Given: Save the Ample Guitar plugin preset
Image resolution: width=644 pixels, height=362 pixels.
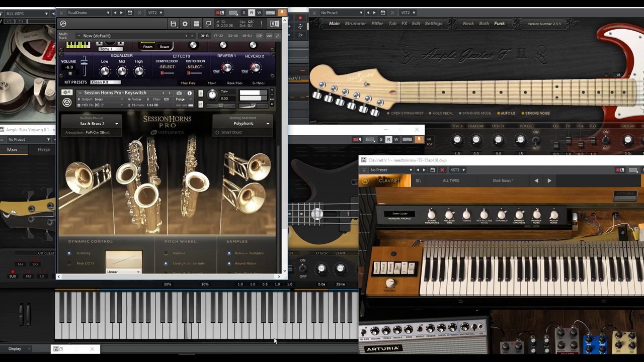Looking at the screenshot, I should pyautogui.click(x=383, y=13).
